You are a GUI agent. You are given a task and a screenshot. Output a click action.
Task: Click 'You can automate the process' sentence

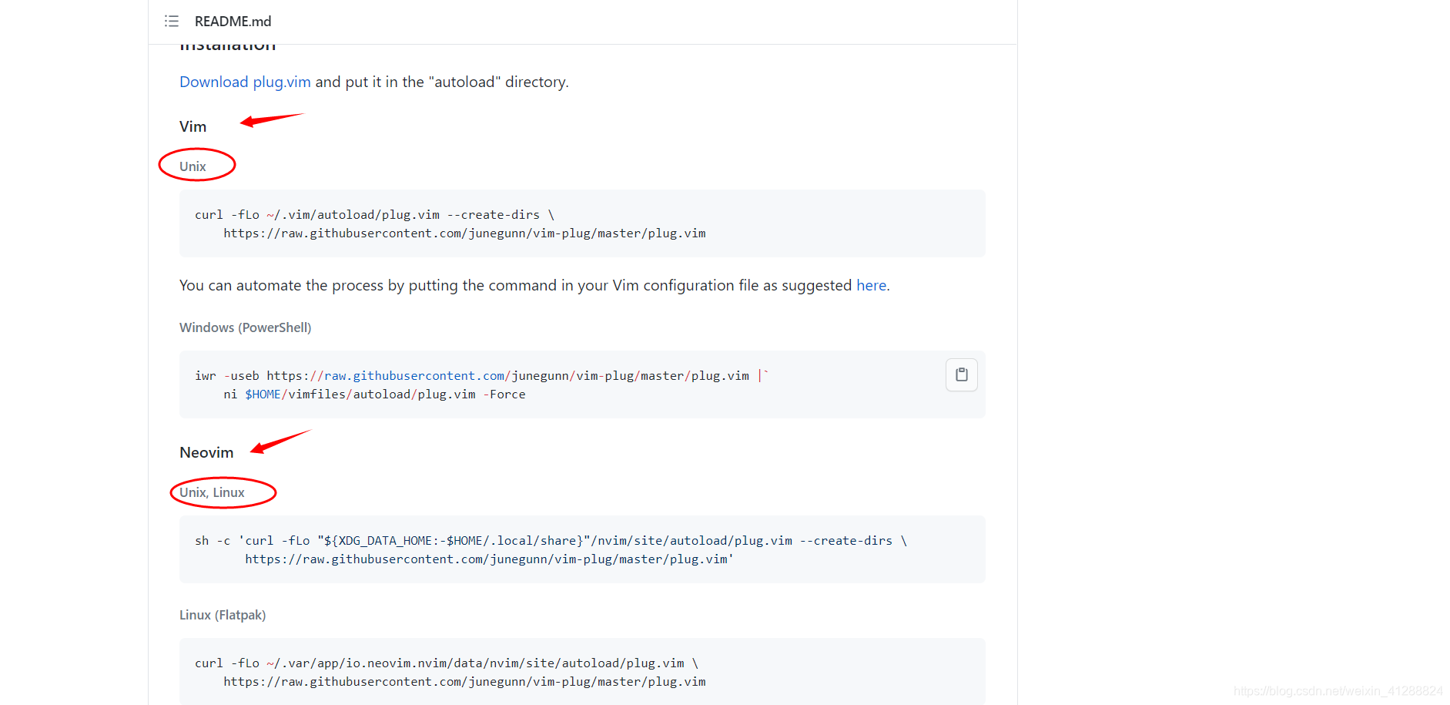[x=534, y=285]
